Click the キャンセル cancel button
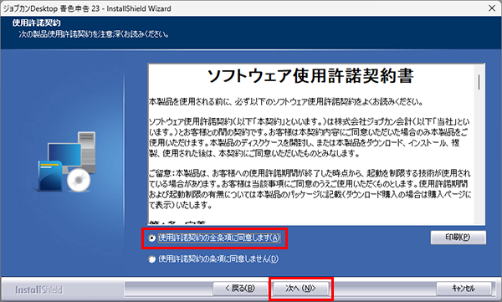Image resolution: width=502 pixels, height=302 pixels. (464, 289)
